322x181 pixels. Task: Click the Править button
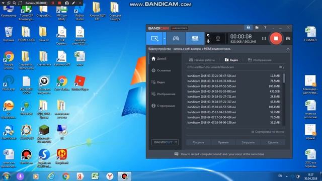coord(223,142)
